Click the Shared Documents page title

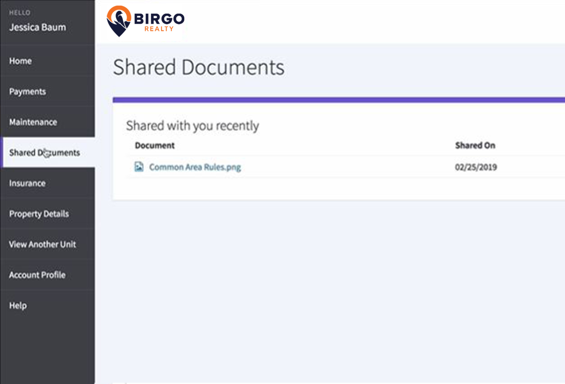coord(199,67)
